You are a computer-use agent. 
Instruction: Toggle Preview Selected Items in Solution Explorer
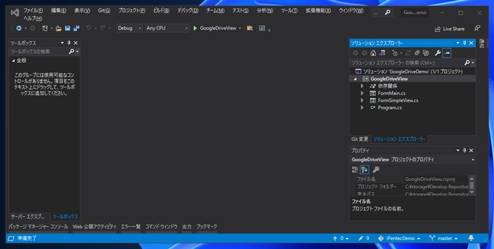[x=447, y=53]
